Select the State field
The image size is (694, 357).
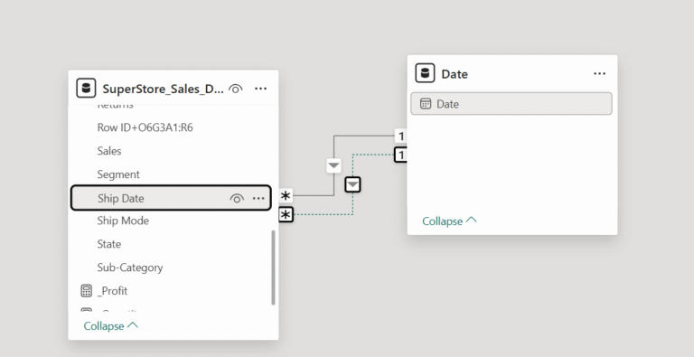108,244
